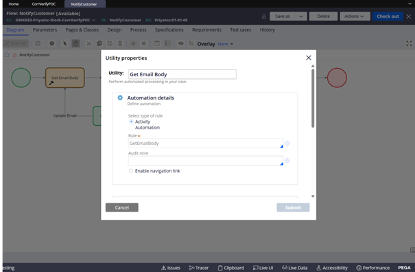Switch to the CorrVerifyPOC tab

click(44, 4)
